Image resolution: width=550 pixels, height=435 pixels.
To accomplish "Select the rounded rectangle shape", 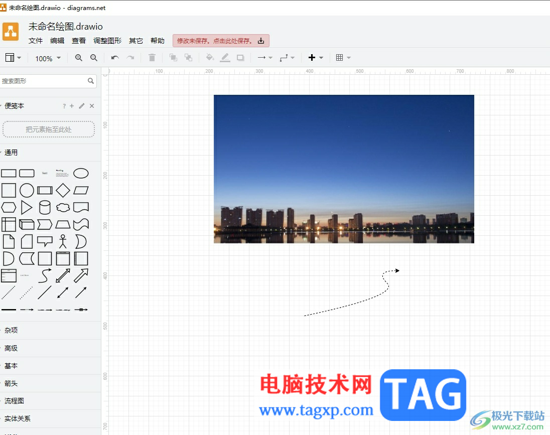I will pyautogui.click(x=27, y=173).
